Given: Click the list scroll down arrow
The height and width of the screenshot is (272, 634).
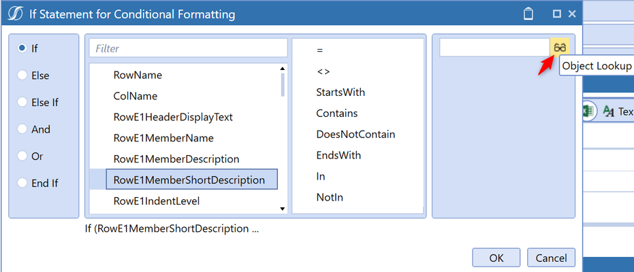Looking at the screenshot, I should pos(282,209).
